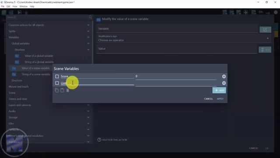Open the Choose an operator dropdown
Viewport: 280px width, 158px height.
(184, 39)
